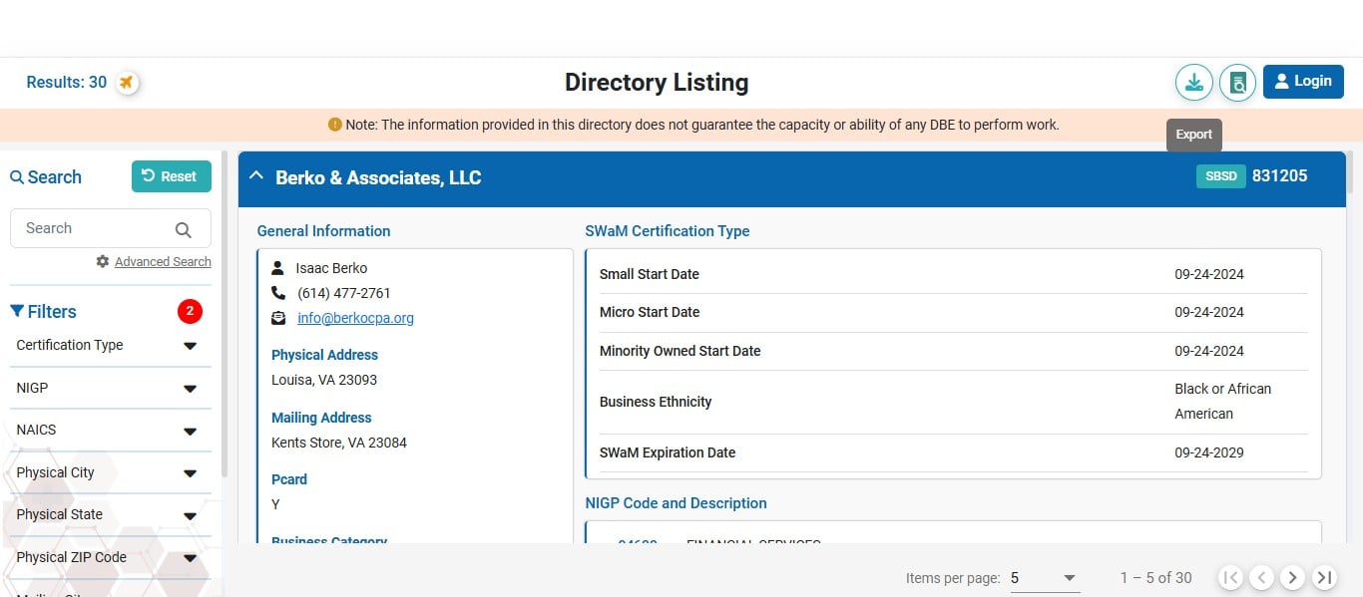The height and width of the screenshot is (597, 1363).
Task: Click the NIGP Code and Description heading
Action: point(677,503)
